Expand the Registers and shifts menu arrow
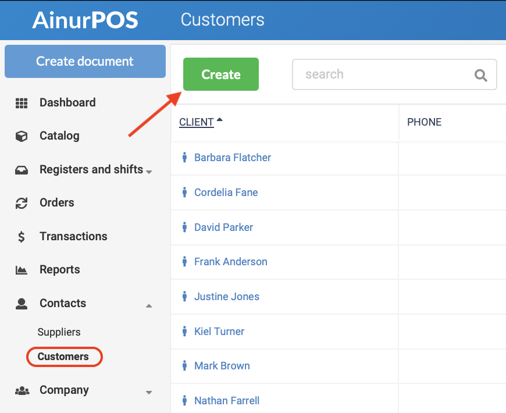This screenshot has height=413, width=506. pyautogui.click(x=149, y=172)
